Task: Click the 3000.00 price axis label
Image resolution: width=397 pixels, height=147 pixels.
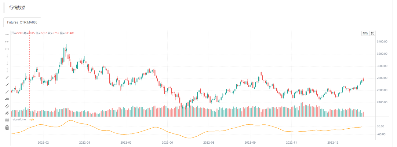Action: point(382,66)
